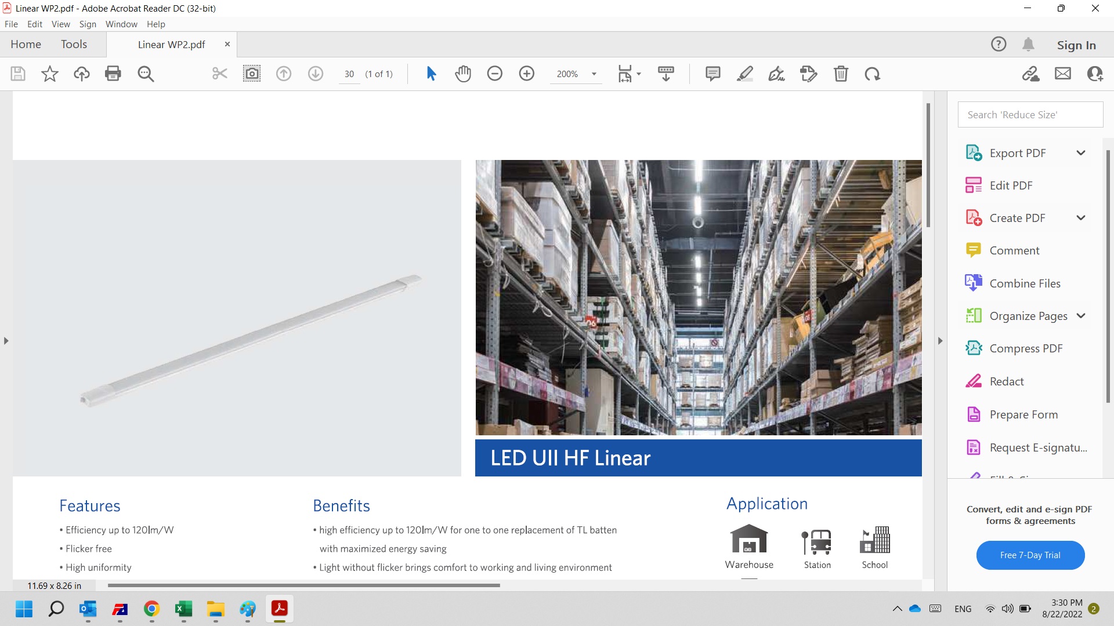This screenshot has width=1114, height=626.
Task: Open the Comment tool
Action: coord(1014,250)
